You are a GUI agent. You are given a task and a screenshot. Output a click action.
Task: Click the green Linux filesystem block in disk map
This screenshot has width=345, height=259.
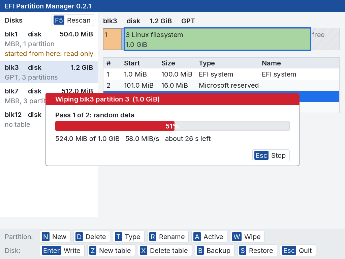click(217, 39)
